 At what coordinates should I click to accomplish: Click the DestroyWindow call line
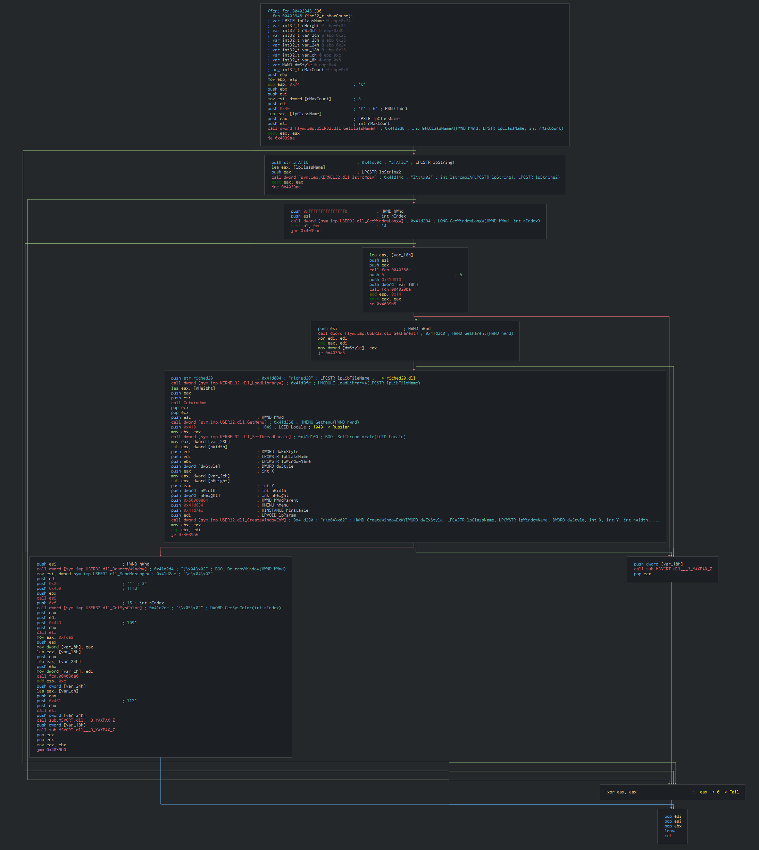[x=92, y=569]
